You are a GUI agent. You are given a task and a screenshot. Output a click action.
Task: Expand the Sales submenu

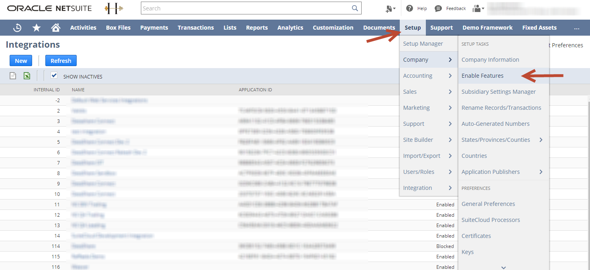click(x=428, y=92)
